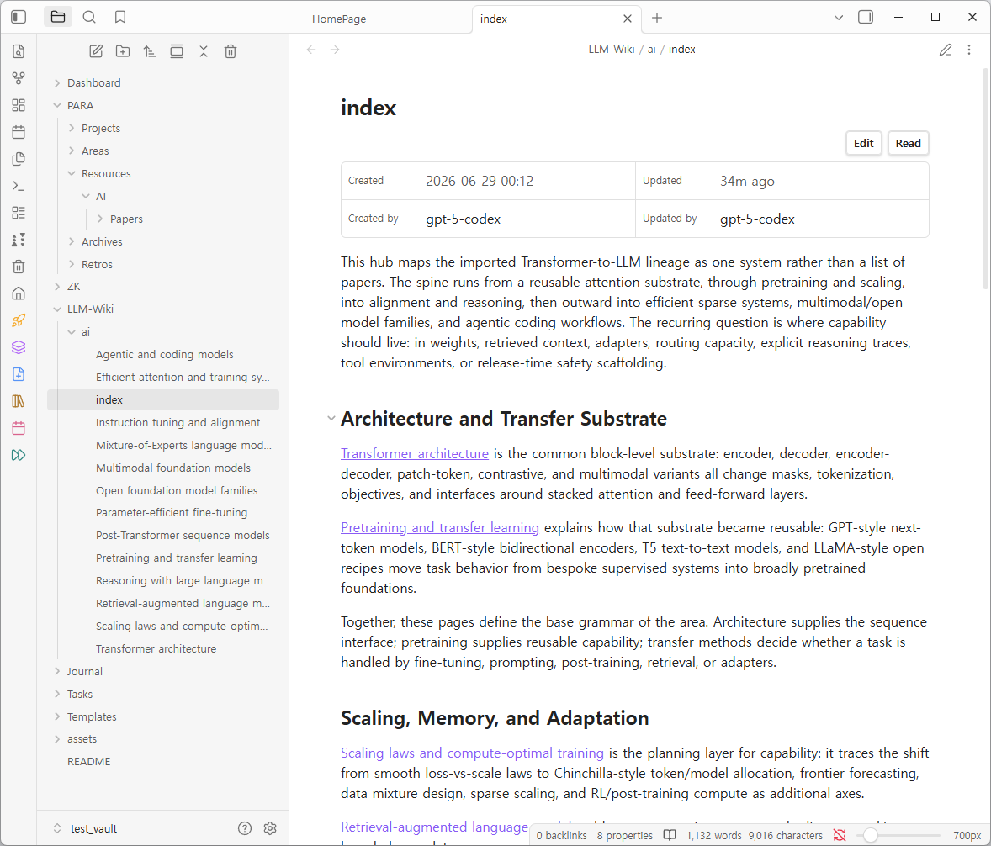Screen dimensions: 991x846
Task: Click the LLM-Wiki breadcrumb
Action: pyautogui.click(x=611, y=50)
